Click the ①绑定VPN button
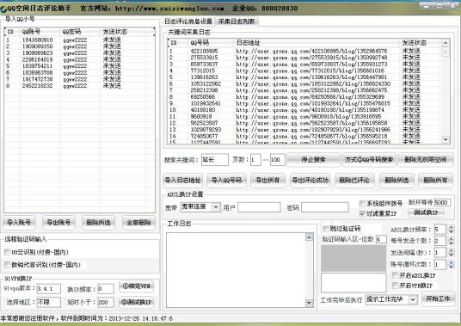 [137, 286]
